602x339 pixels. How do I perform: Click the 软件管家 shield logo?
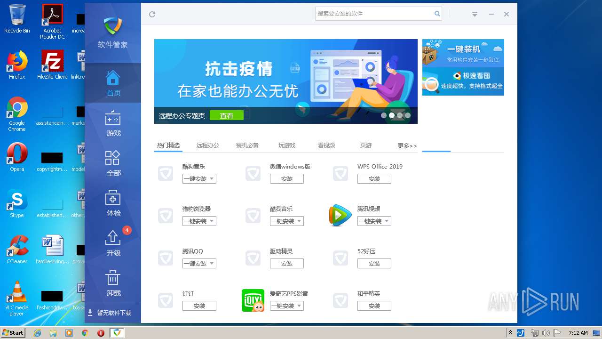click(113, 26)
